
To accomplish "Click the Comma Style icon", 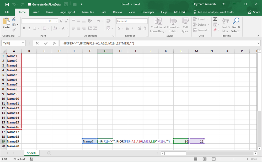I will (x=132, y=28).
